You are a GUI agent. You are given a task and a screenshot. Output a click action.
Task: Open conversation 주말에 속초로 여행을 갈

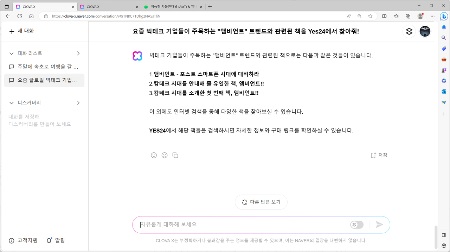[44, 67]
